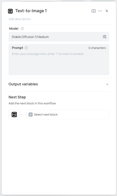The width and height of the screenshot is (117, 196).
Task: Click the Output variables section heading
Action: pyautogui.click(x=23, y=84)
